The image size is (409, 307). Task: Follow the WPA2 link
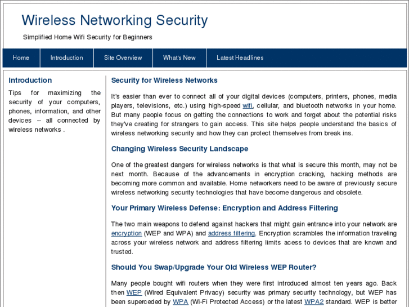(314, 302)
